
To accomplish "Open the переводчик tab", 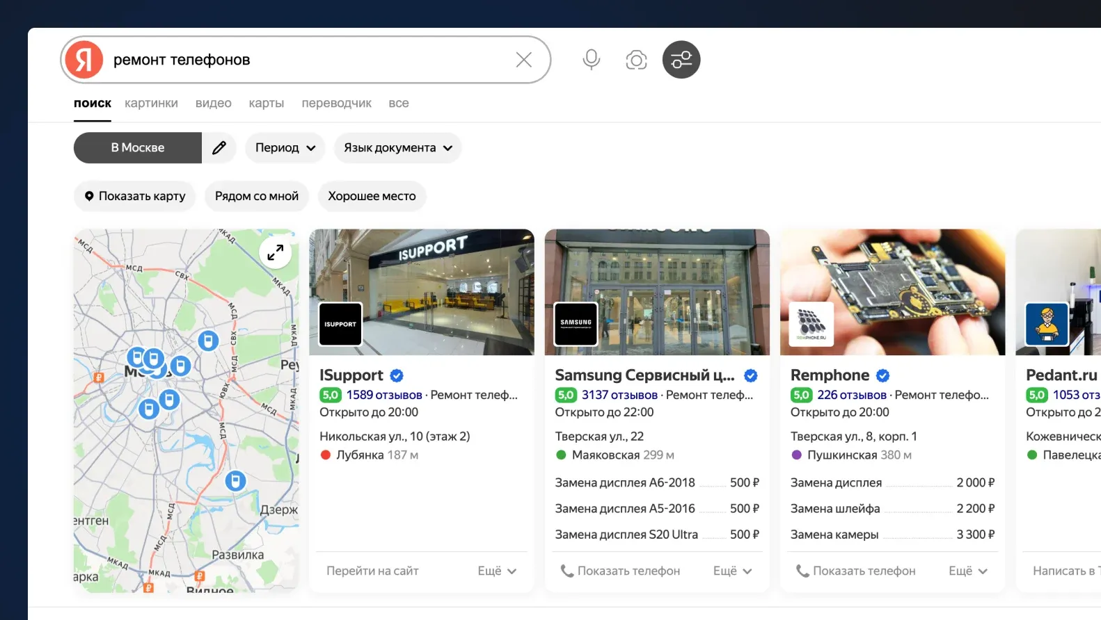I will coord(336,103).
